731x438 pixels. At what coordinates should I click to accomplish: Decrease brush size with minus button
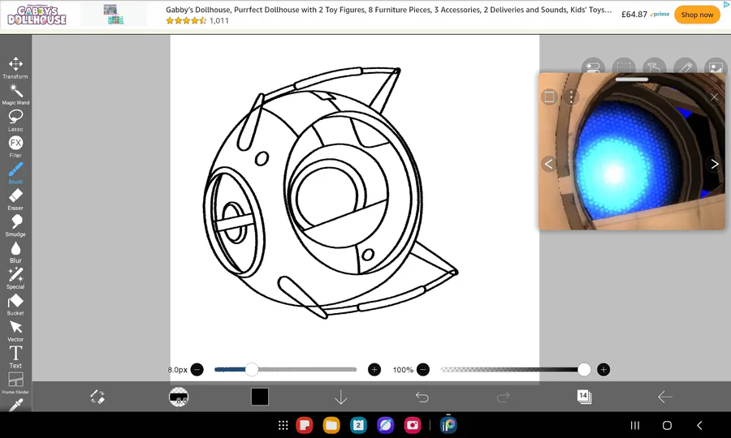(197, 370)
